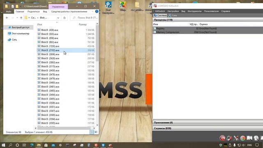Click the exe icon of Blok B (438).exe
The image size is (263, 148).
39,30
